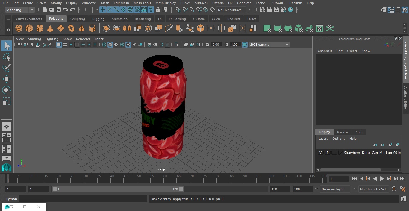This screenshot has height=211, width=409.
Task: Click the Extrude shelf icon
Action: (x=179, y=28)
